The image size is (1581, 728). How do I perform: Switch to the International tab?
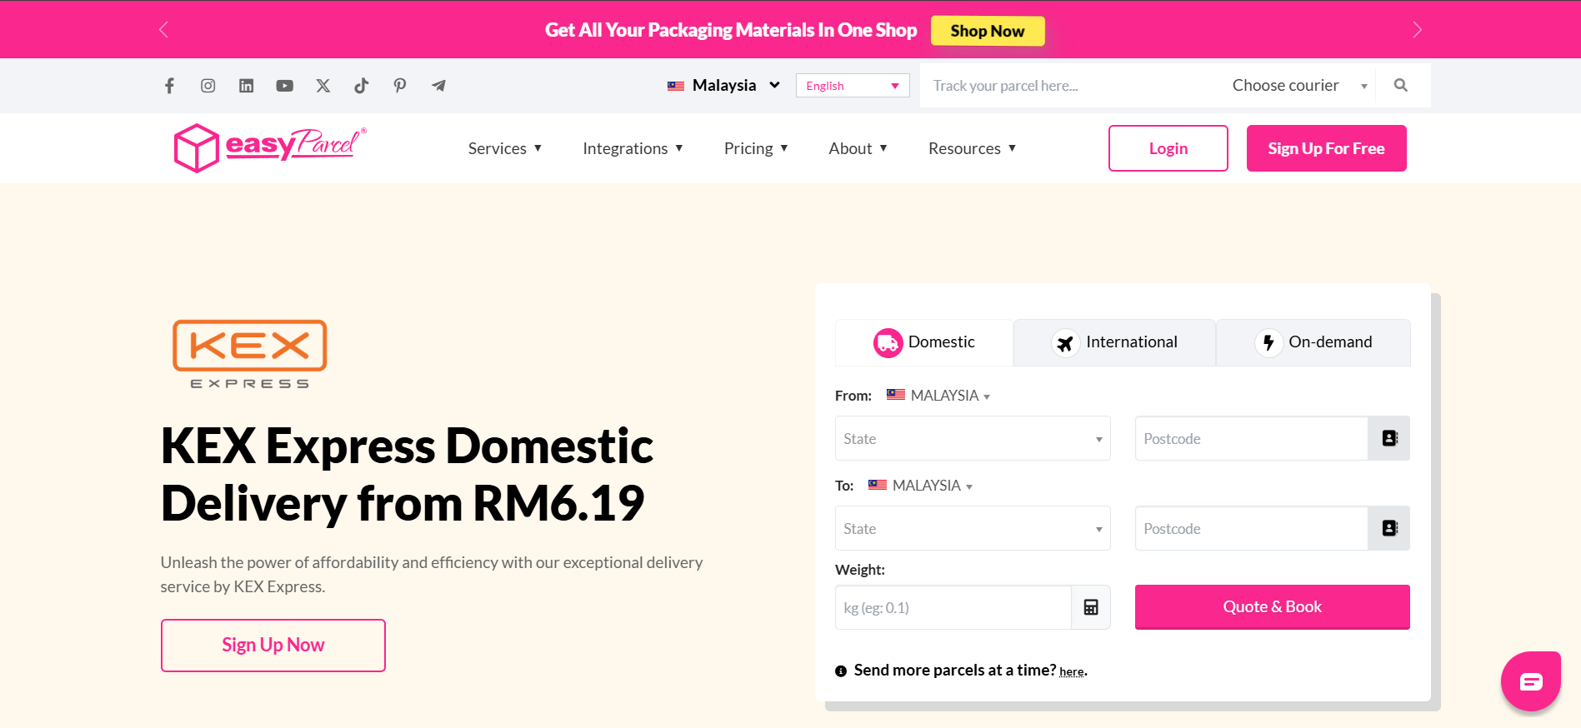coord(1114,342)
